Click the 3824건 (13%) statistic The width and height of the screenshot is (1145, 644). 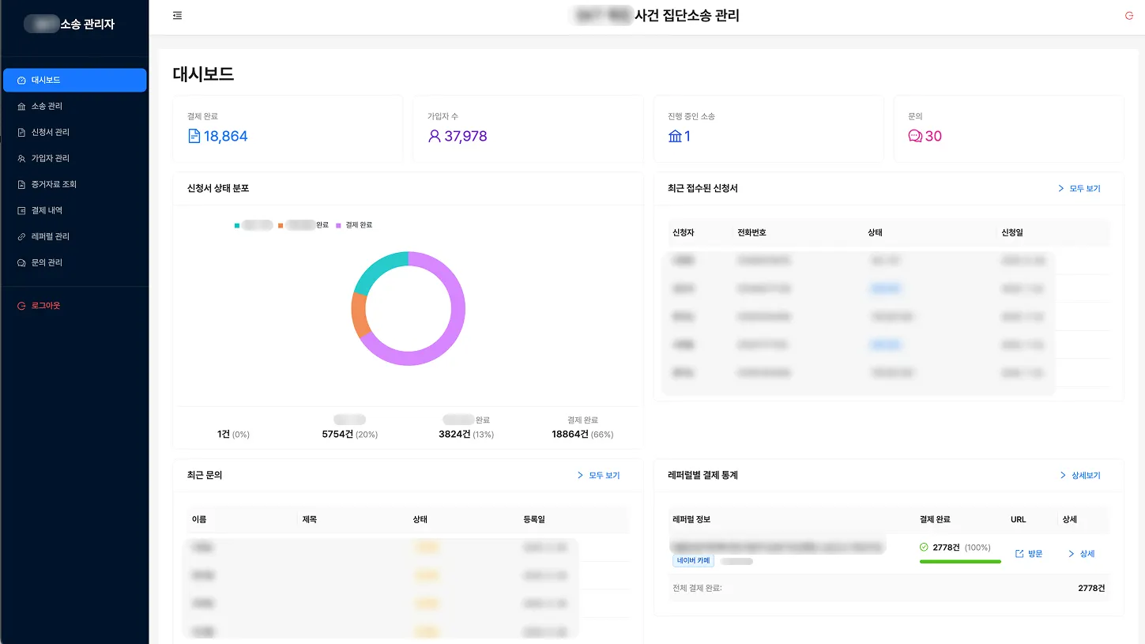click(466, 434)
